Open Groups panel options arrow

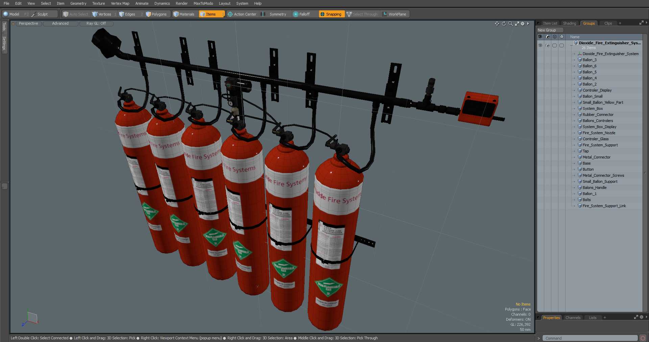pyautogui.click(x=646, y=23)
